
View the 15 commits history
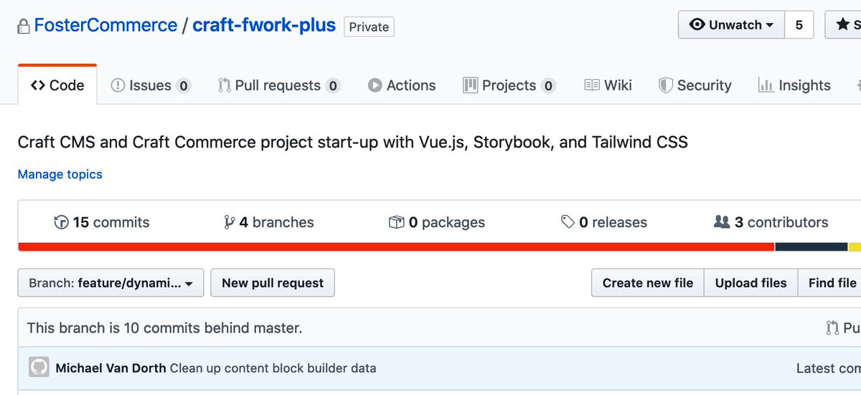[102, 222]
